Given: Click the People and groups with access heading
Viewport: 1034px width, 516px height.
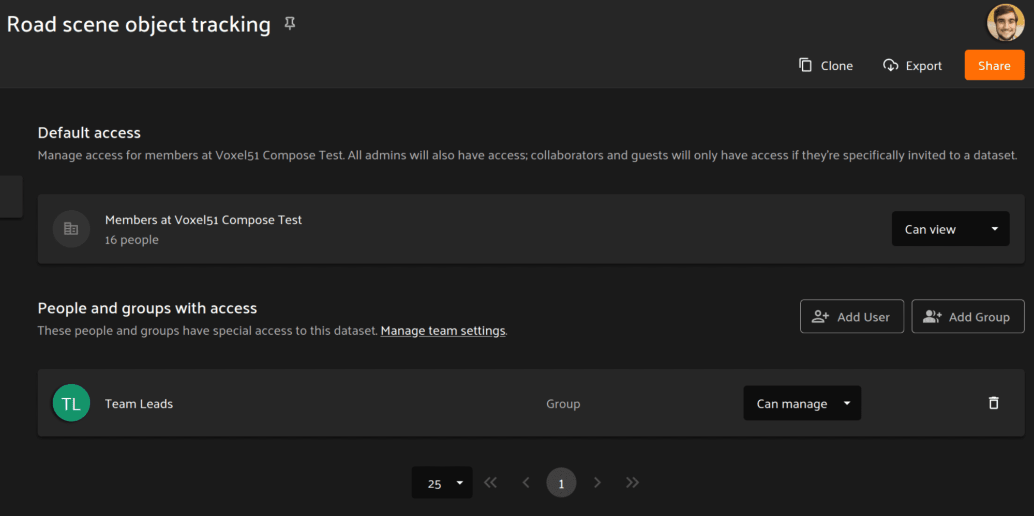Looking at the screenshot, I should pyautogui.click(x=147, y=308).
